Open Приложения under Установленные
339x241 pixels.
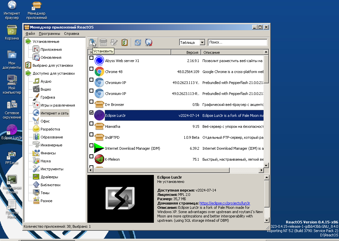[x=51, y=50]
